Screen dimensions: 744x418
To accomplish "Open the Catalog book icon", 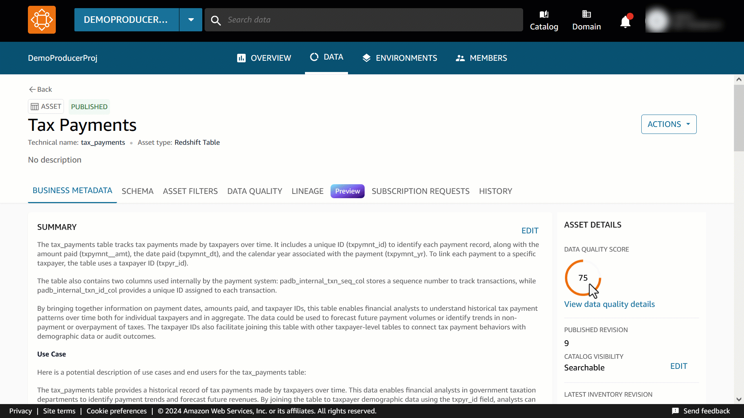I will (x=544, y=15).
